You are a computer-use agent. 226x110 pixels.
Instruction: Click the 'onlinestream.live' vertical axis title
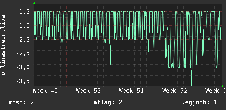click(3, 45)
